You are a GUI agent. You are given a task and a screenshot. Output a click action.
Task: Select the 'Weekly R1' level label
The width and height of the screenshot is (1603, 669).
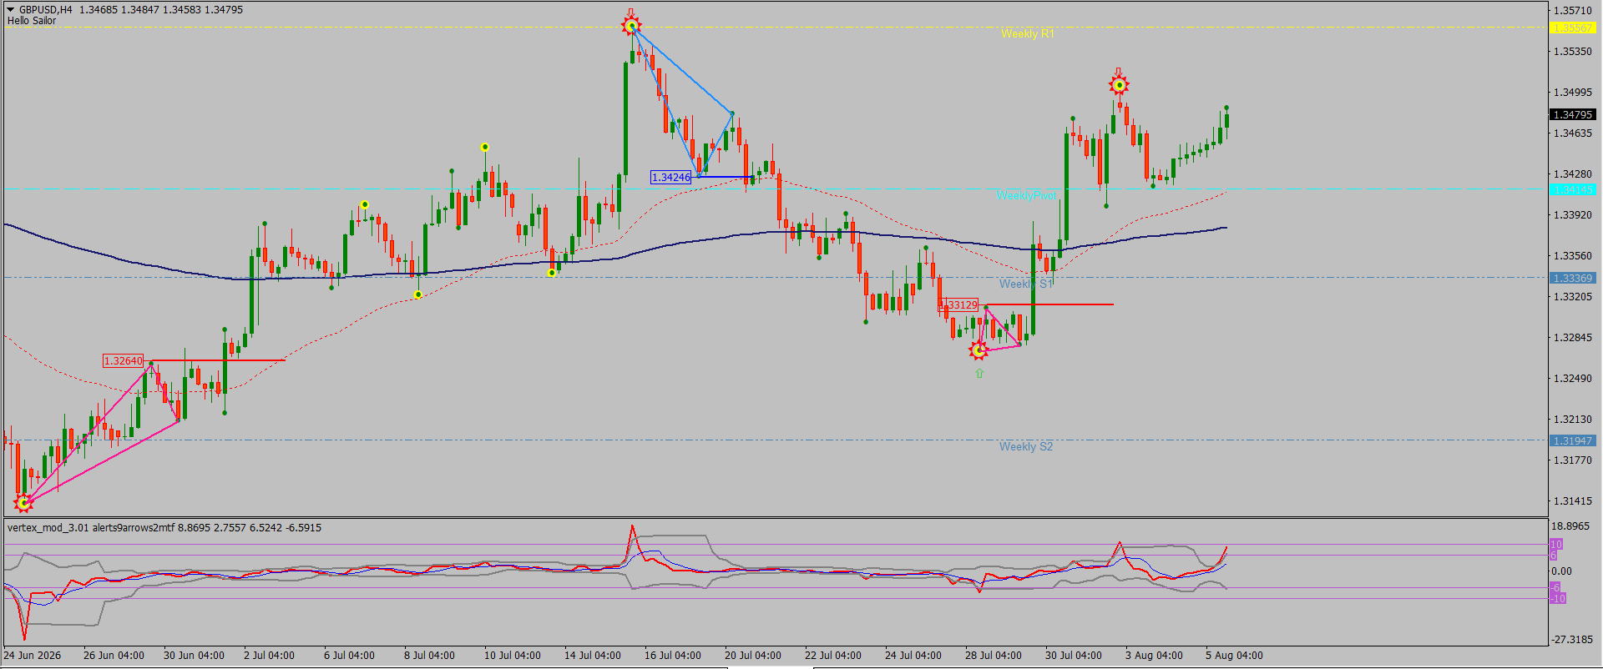coord(1027,33)
